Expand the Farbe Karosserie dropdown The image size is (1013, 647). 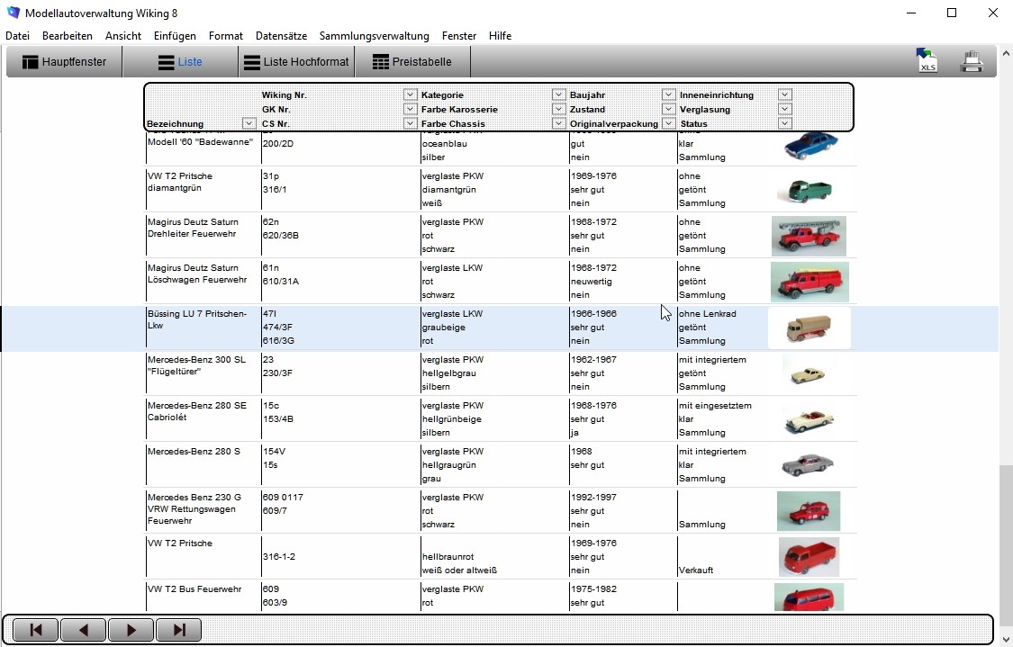click(558, 109)
